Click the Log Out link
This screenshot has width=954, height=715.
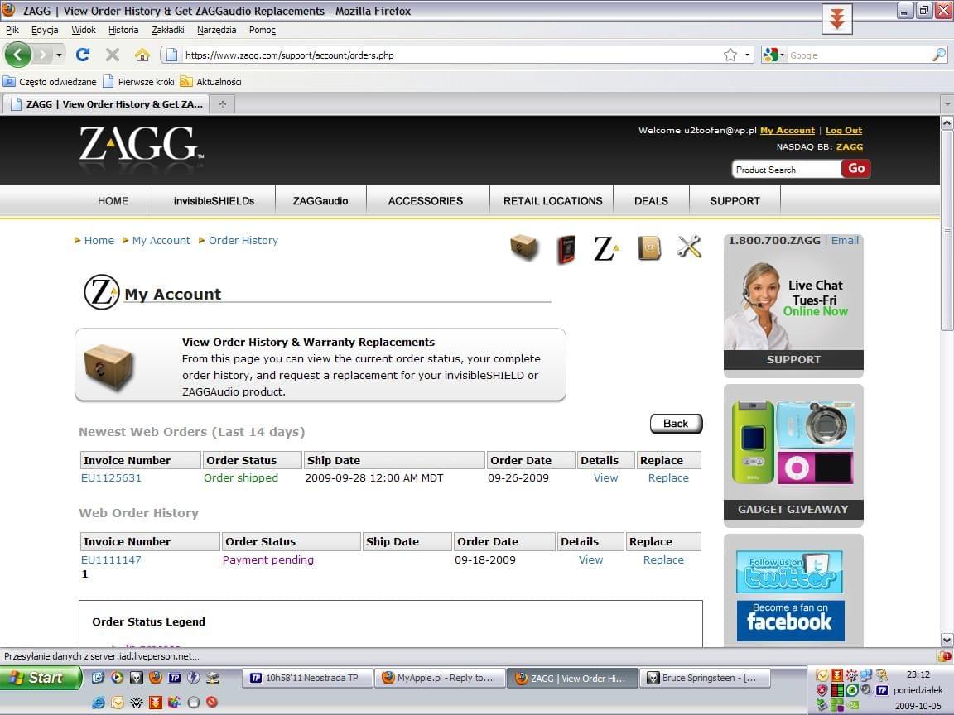(x=843, y=130)
